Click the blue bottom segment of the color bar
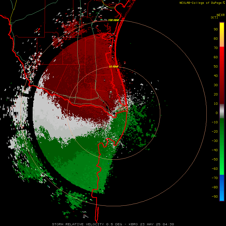Viewport: 226px width, 226px height. 222,188
